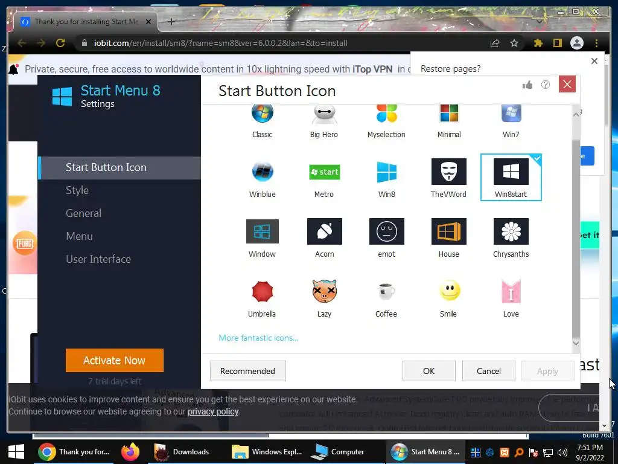This screenshot has height=464, width=618.
Task: Select the Window start icon
Action: [x=262, y=238]
